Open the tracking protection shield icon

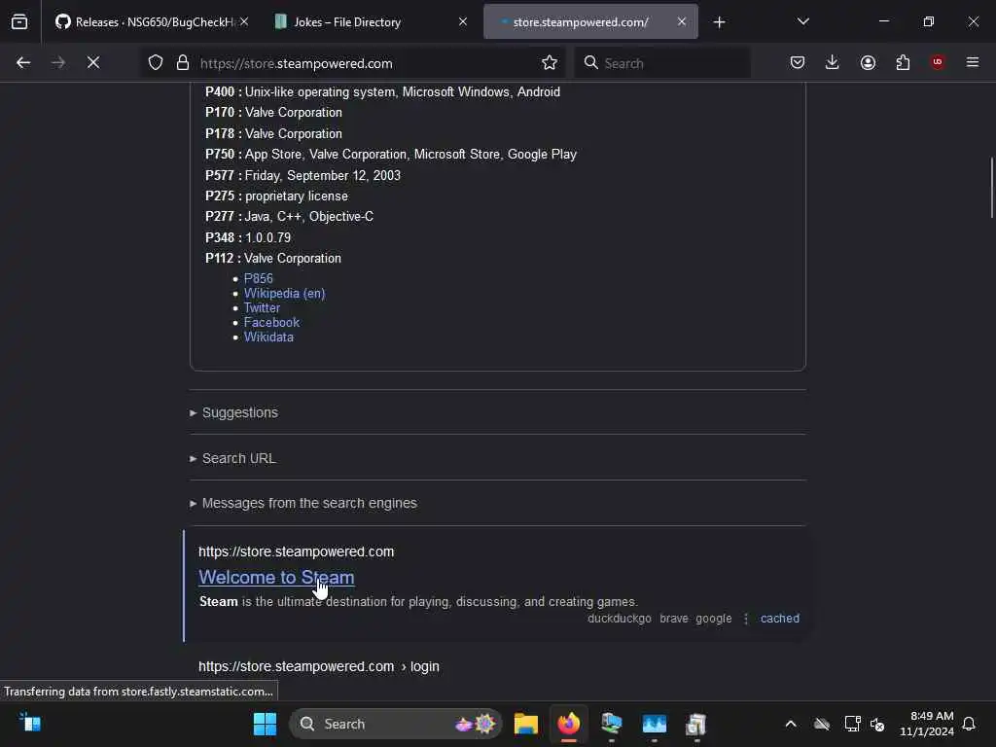tap(156, 63)
